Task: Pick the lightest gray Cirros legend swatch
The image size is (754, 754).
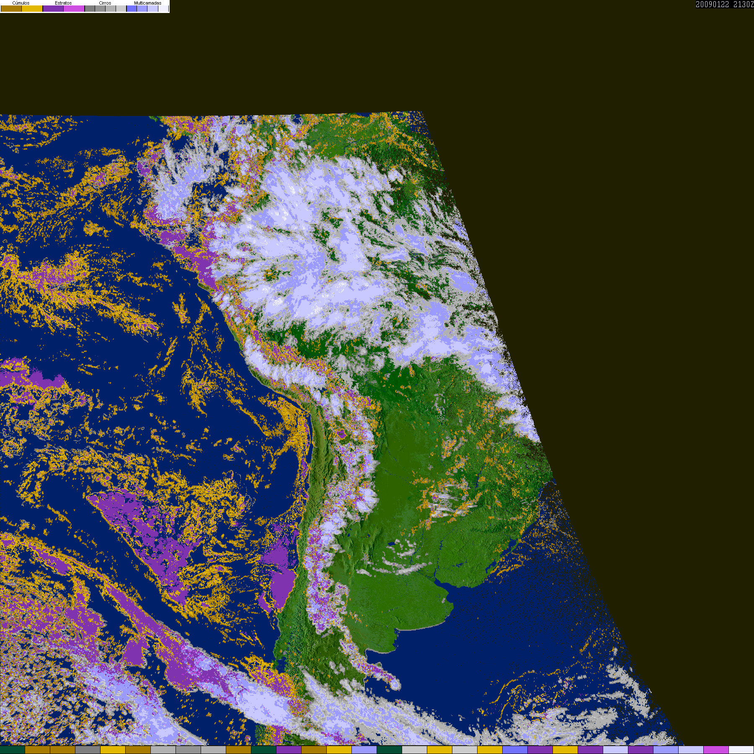Action: coord(121,8)
